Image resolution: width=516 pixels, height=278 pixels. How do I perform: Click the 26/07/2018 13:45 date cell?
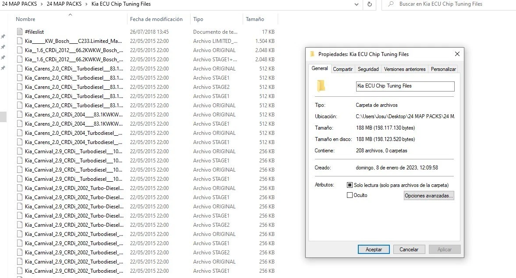pyautogui.click(x=149, y=32)
